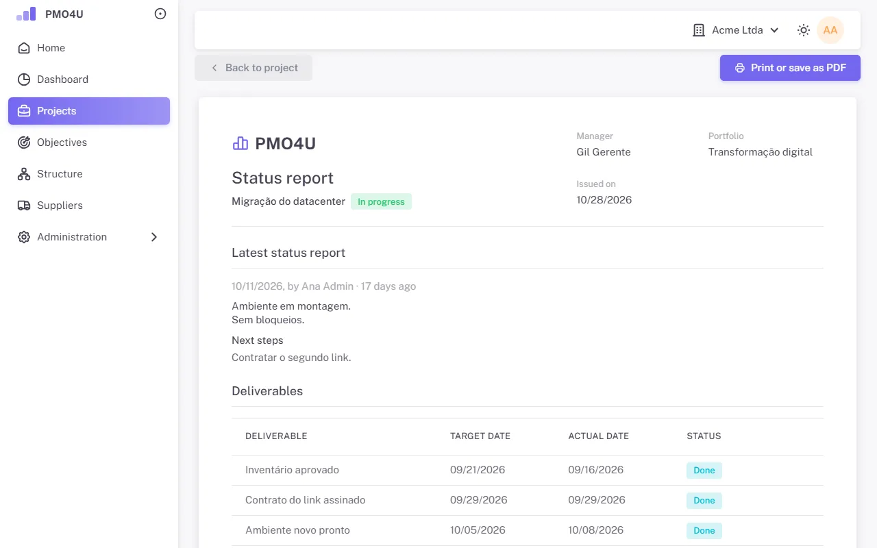The image size is (877, 548).
Task: Click Print or save as PDF
Action: pyautogui.click(x=790, y=68)
